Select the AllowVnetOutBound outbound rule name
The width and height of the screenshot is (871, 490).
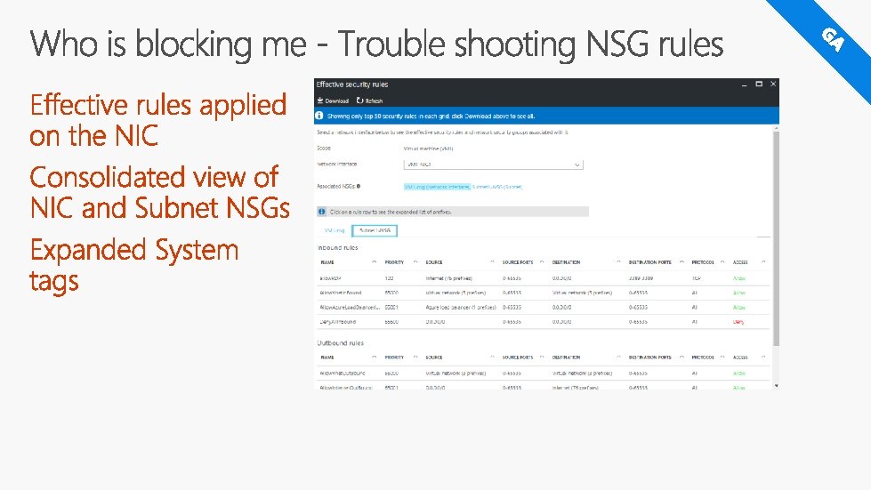click(343, 373)
